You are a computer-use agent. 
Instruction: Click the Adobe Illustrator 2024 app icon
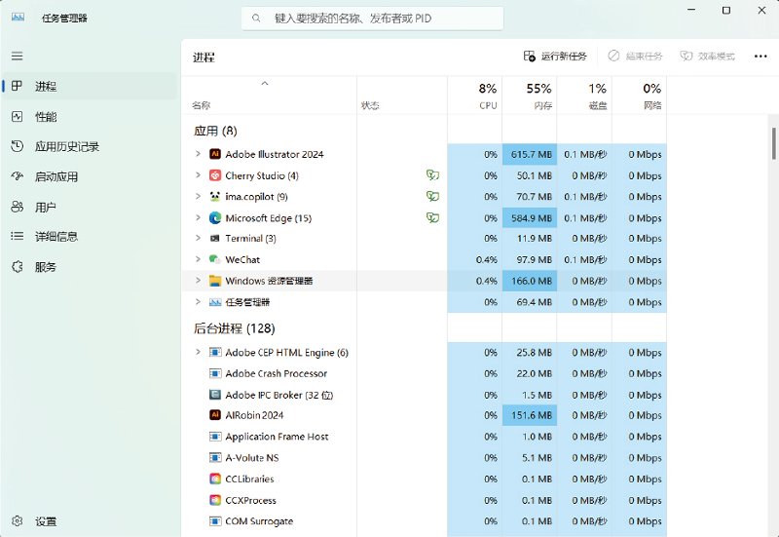pos(215,154)
